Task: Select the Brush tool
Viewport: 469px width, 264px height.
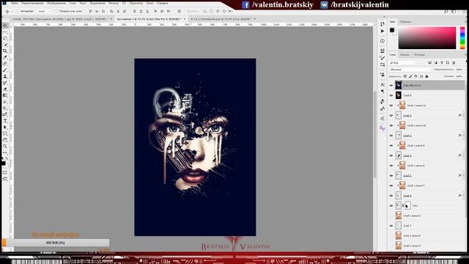Action: (5, 70)
